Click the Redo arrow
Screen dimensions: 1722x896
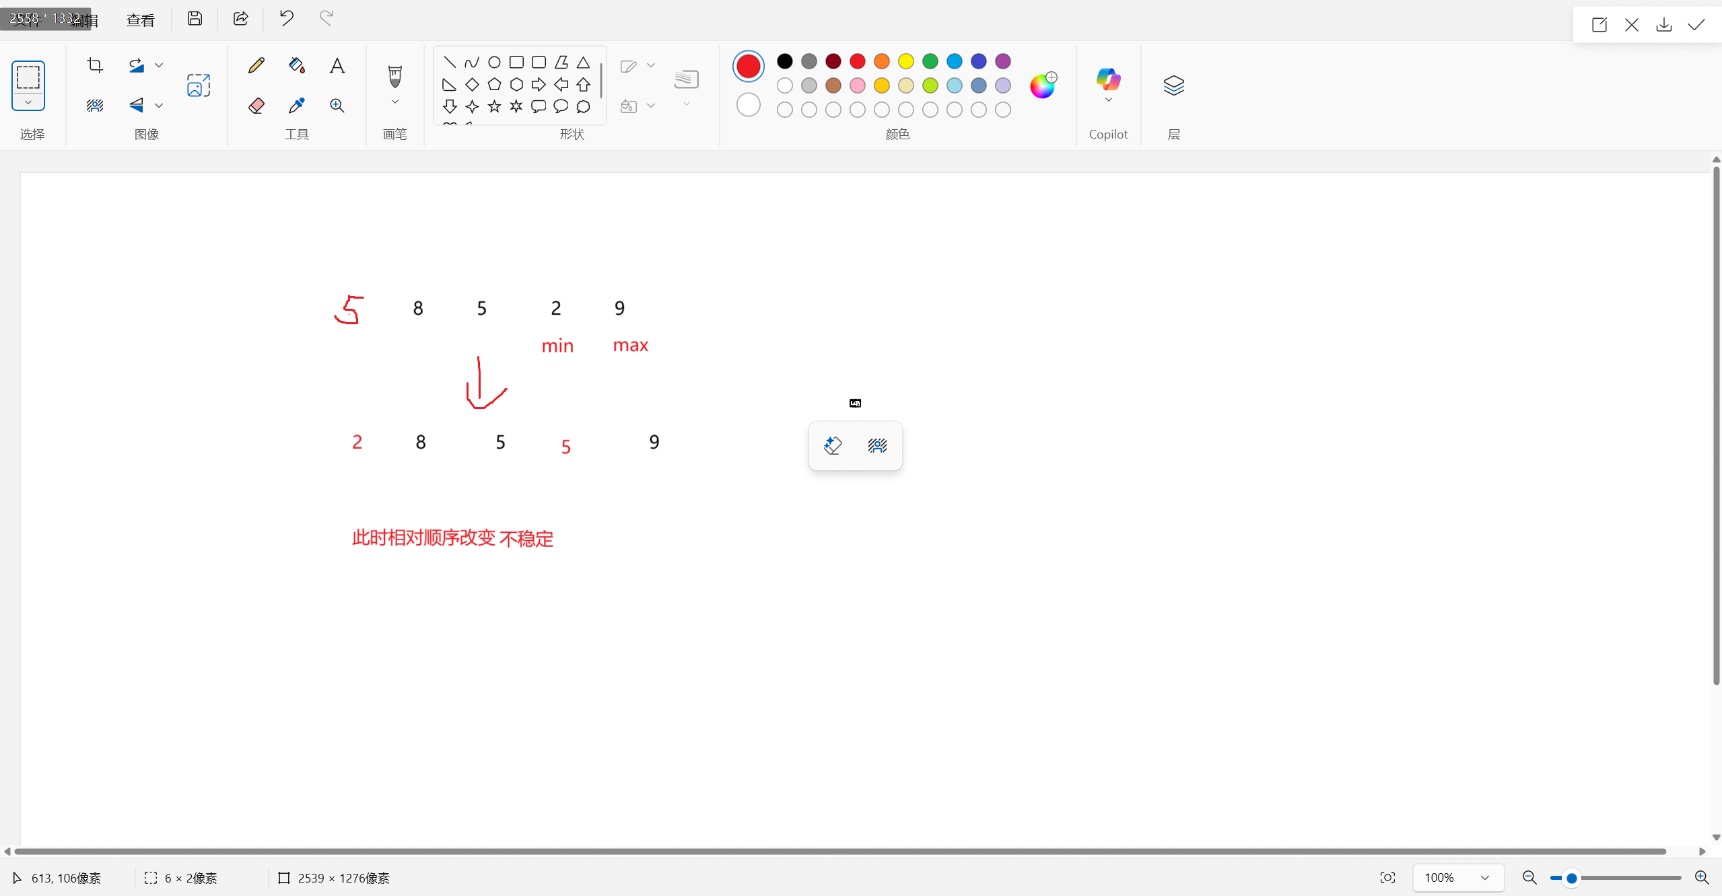(x=326, y=18)
